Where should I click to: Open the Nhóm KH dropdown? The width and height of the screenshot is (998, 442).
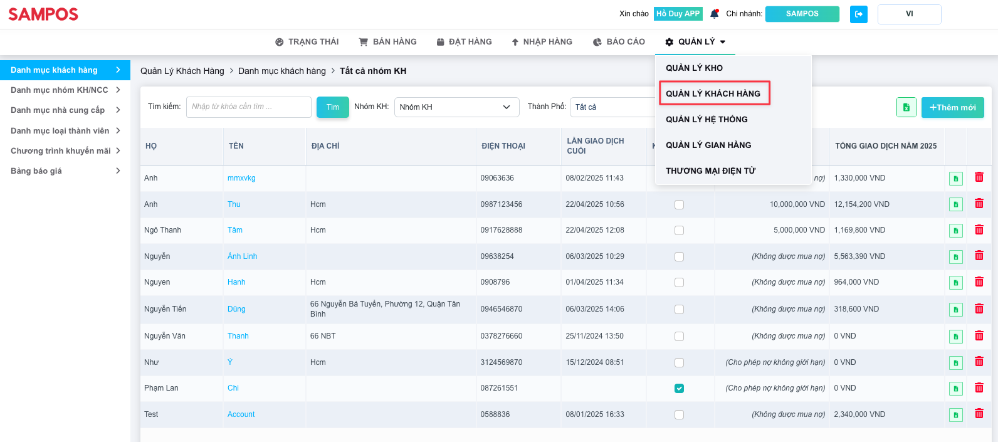pos(456,107)
